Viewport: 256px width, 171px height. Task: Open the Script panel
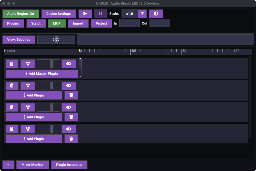pos(36,23)
